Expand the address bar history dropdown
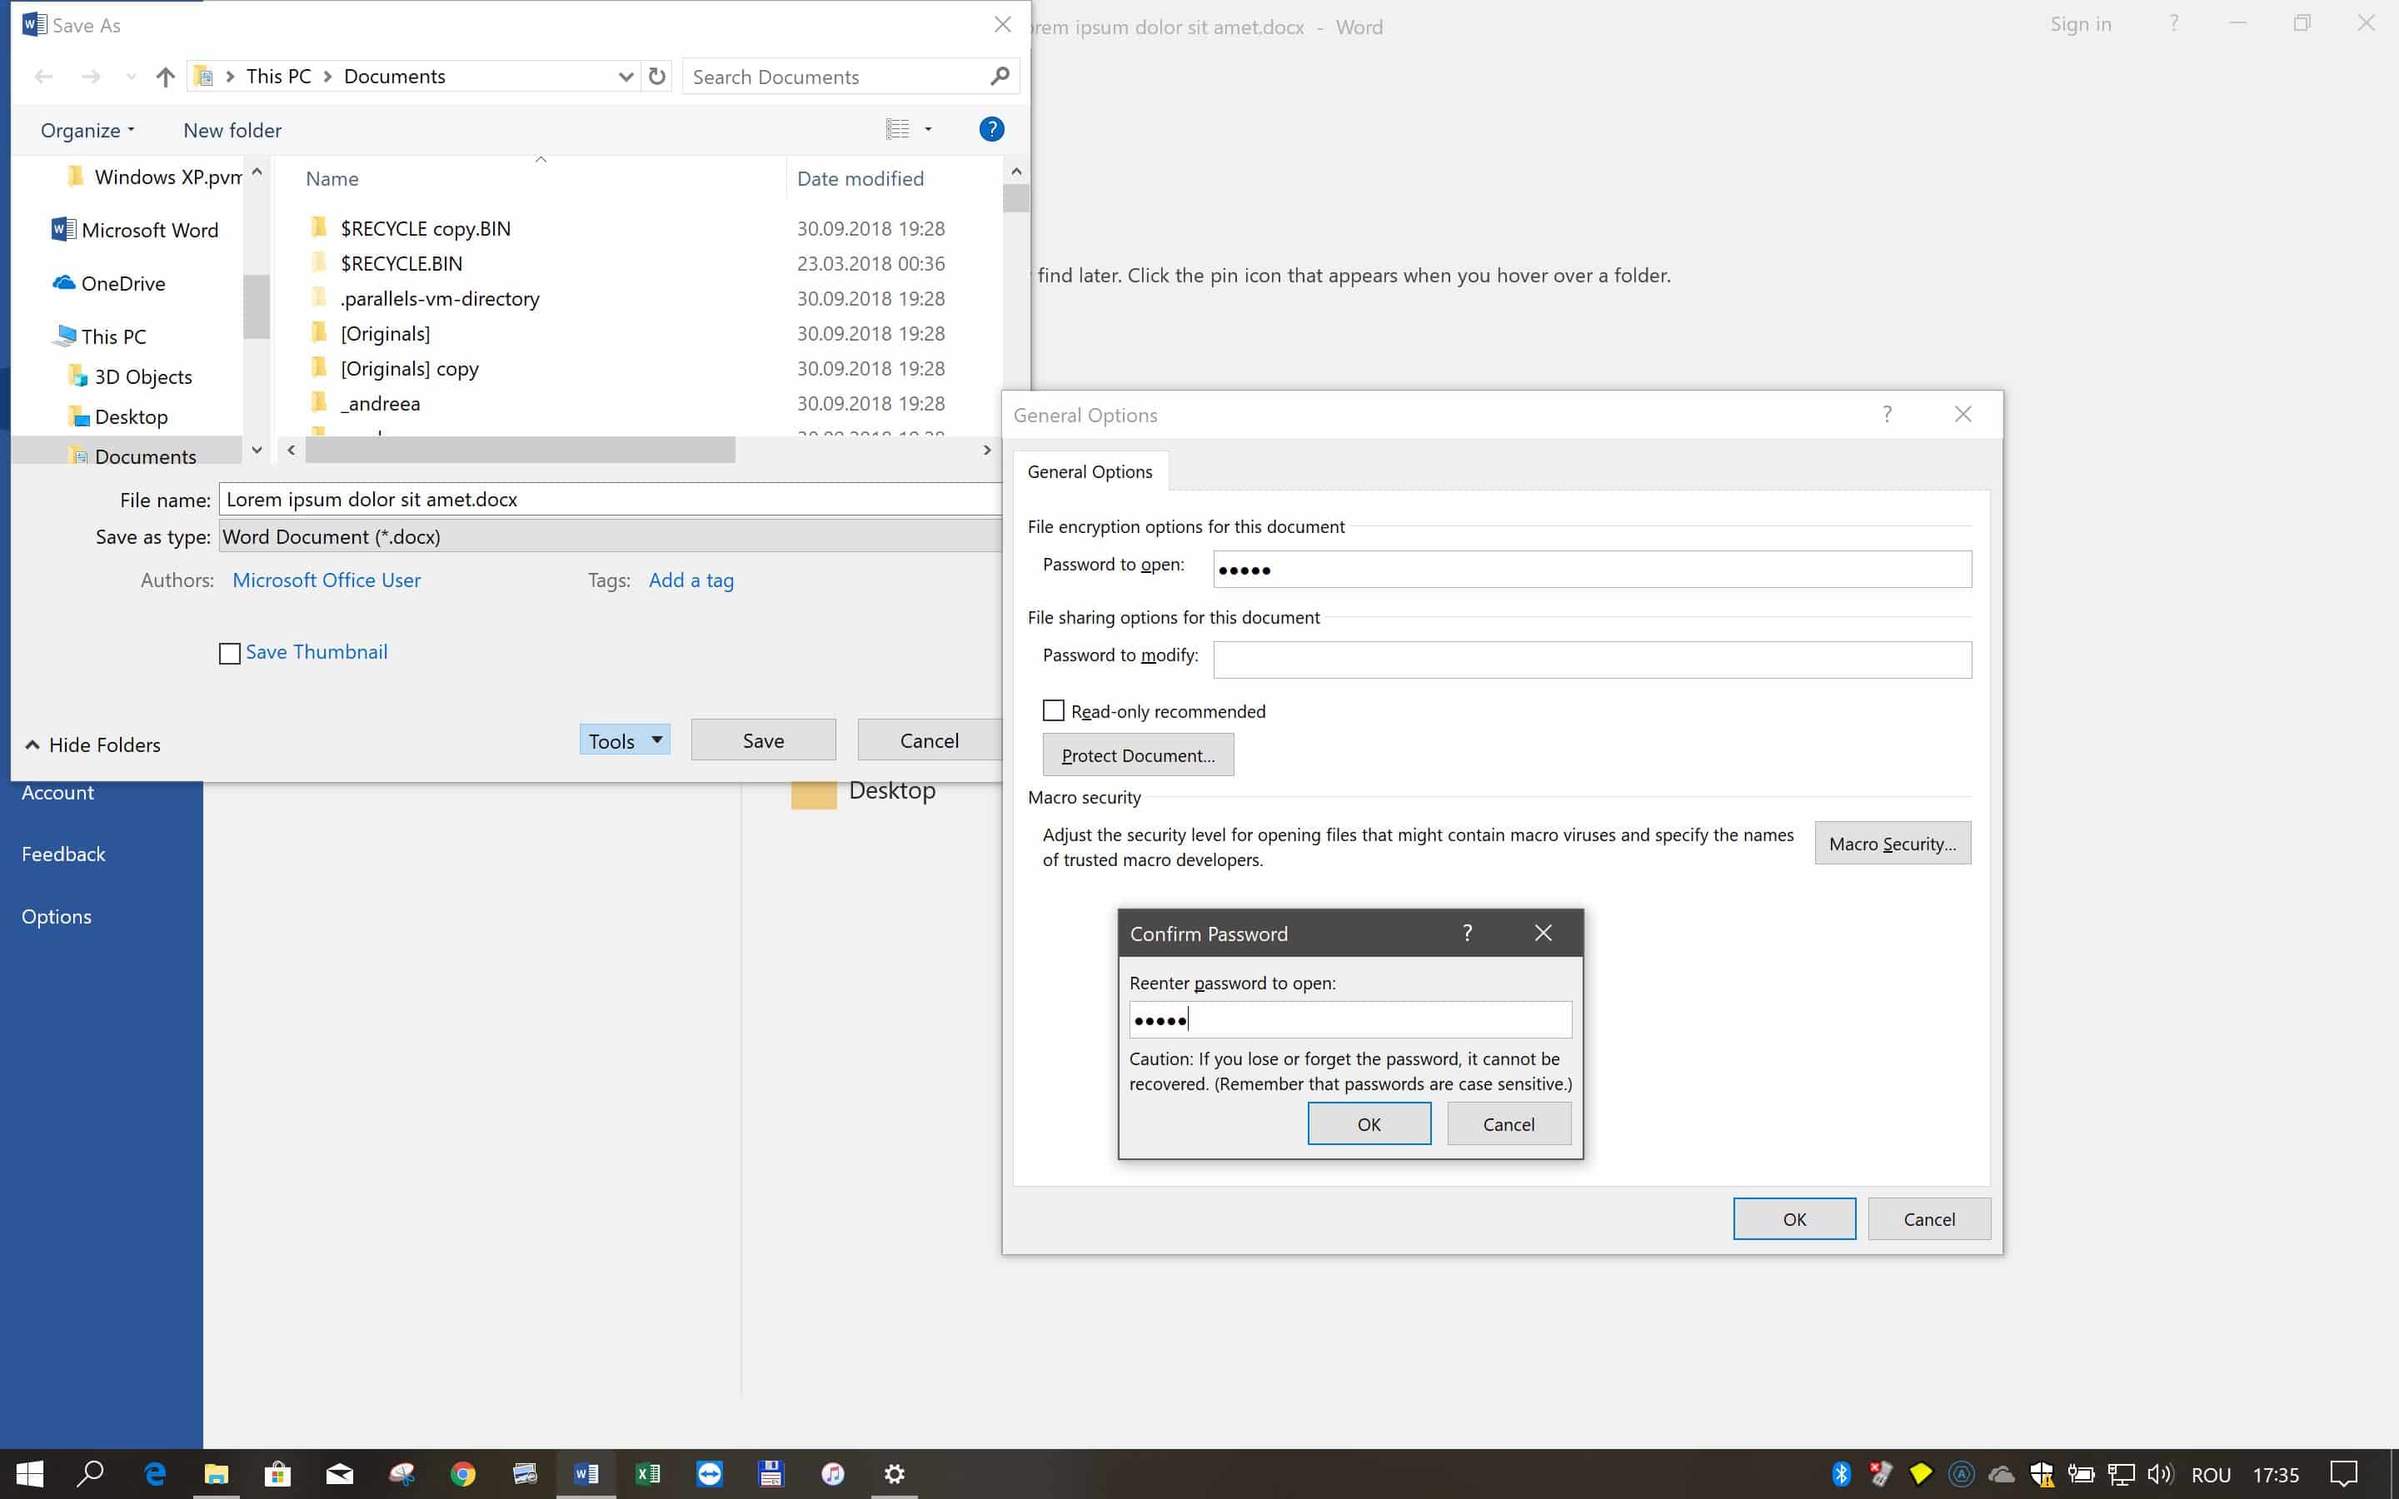This screenshot has height=1499, width=2399. coord(626,77)
